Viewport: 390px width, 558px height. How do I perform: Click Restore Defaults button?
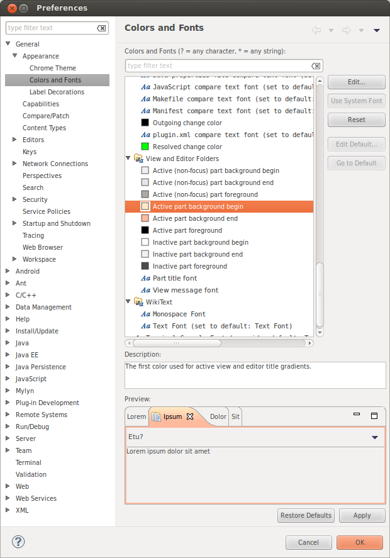pyautogui.click(x=306, y=516)
